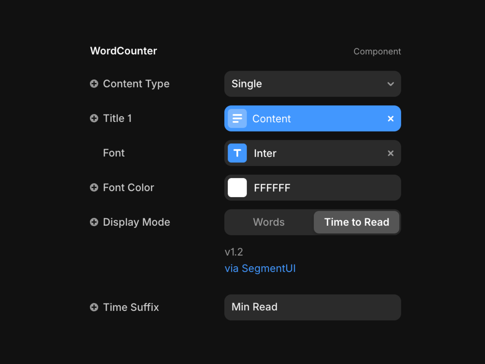Clear the Inter font selection
This screenshot has height=364, width=485.
[x=391, y=153]
